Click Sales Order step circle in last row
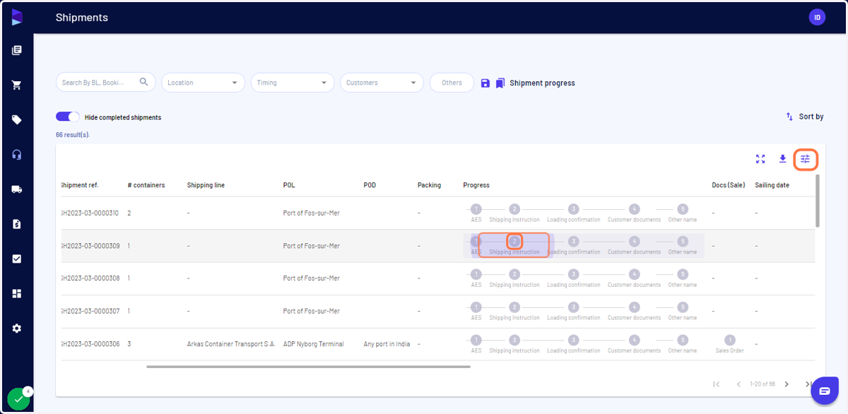The height and width of the screenshot is (414, 848). pos(730,340)
